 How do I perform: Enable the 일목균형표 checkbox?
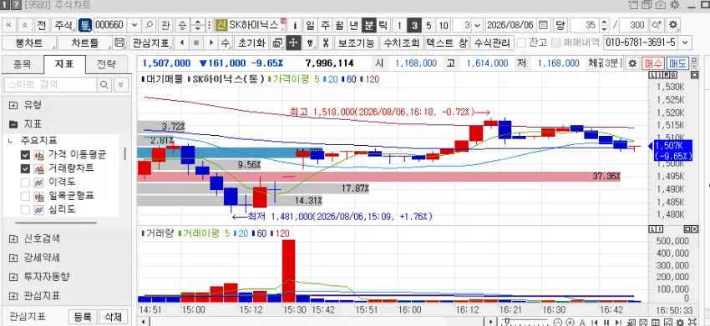coord(25,196)
